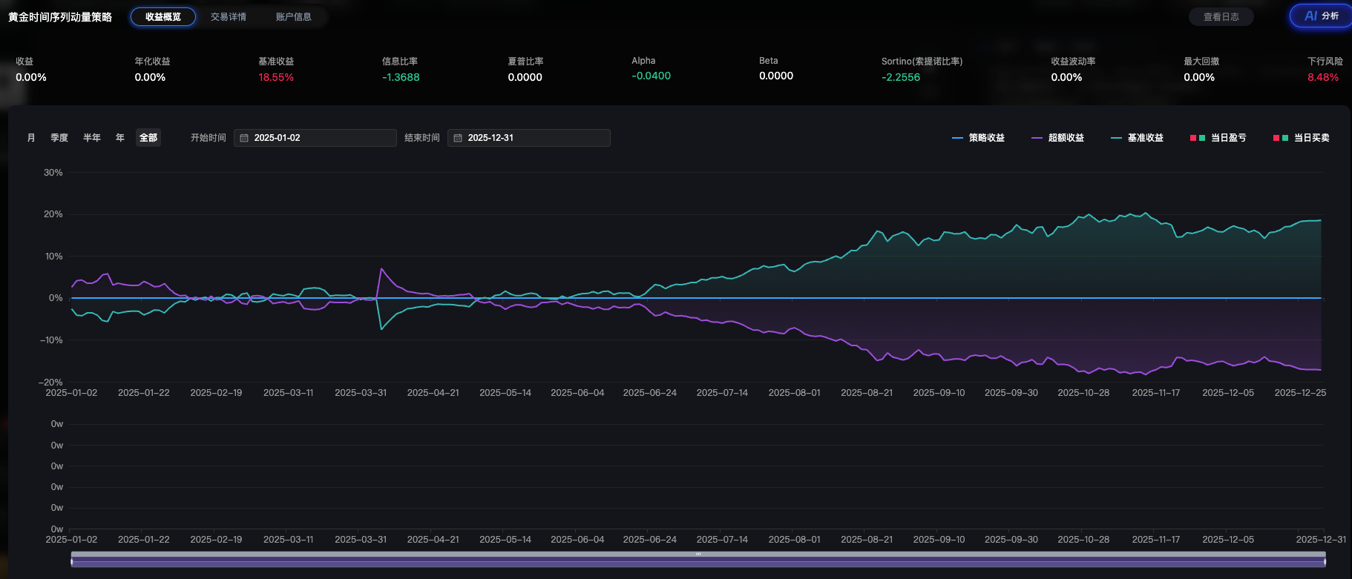Click lower chart x-axis label 2025-12-31
1352x579 pixels.
(x=1321, y=540)
